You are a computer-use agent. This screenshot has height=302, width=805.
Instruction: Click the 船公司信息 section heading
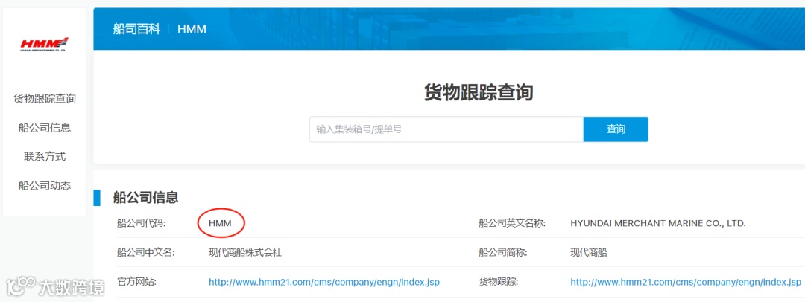pos(146,197)
